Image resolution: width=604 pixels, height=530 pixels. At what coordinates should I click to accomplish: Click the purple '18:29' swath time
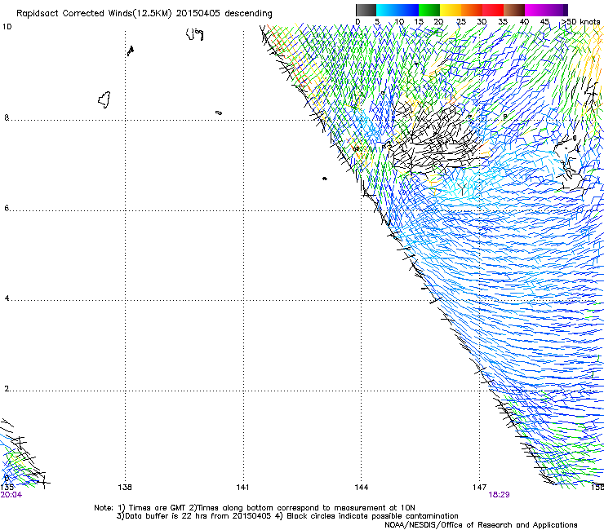(499, 495)
